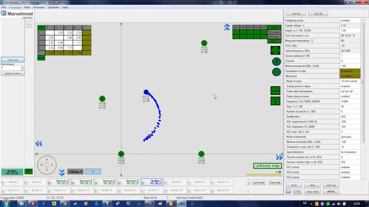The width and height of the screenshot is (369, 207).
Task: Open the Substrate menu
Action: pos(54,7)
